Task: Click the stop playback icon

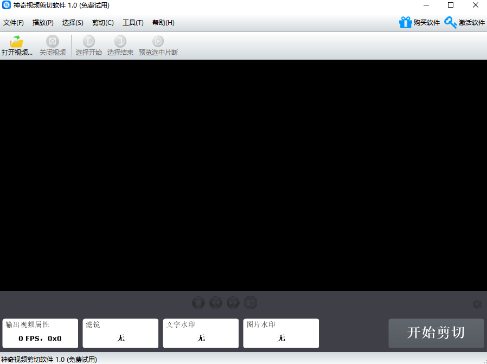Action: click(198, 303)
